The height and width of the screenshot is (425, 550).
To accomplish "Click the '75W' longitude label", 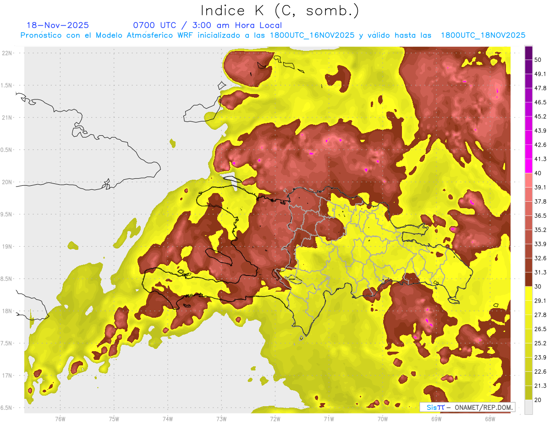I will coord(114,419).
